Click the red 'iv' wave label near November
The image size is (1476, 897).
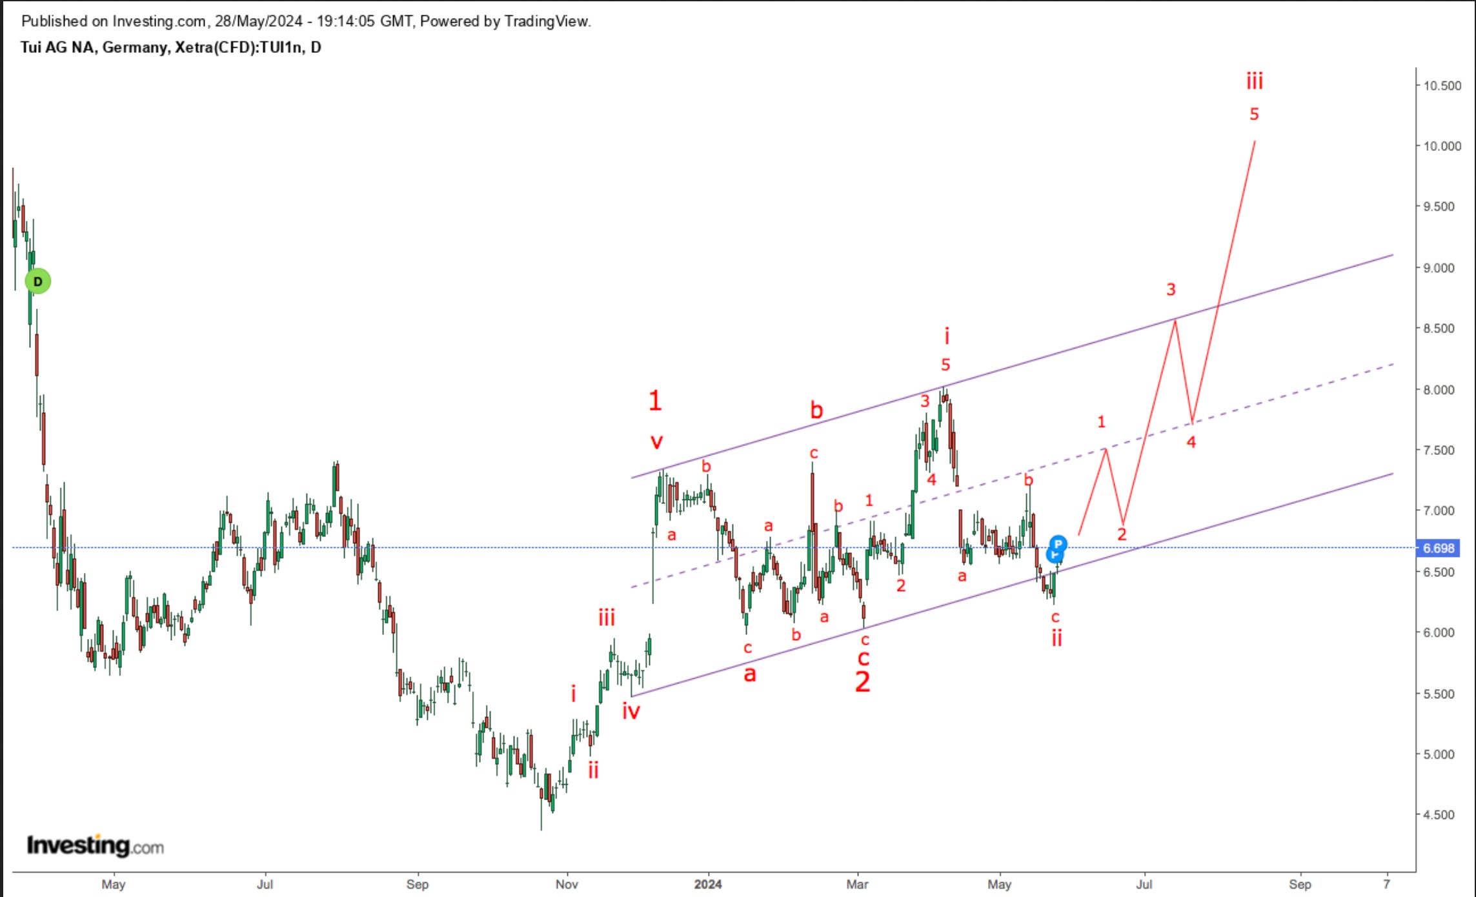tap(631, 711)
